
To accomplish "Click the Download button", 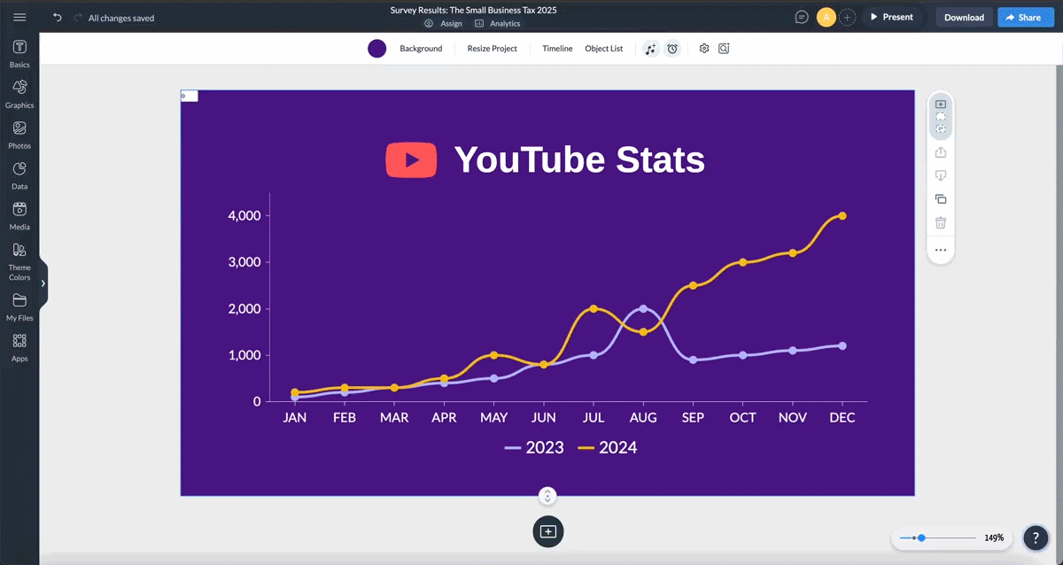I will click(964, 17).
